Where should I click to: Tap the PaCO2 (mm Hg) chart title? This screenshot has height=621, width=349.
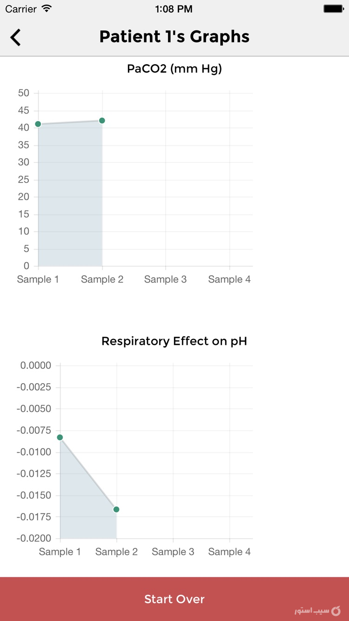coord(174,69)
